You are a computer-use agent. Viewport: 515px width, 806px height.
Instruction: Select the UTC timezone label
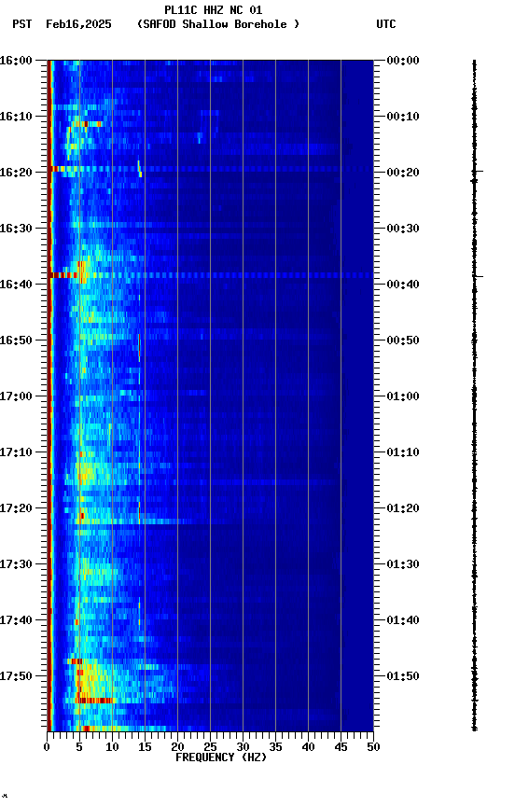[x=386, y=24]
